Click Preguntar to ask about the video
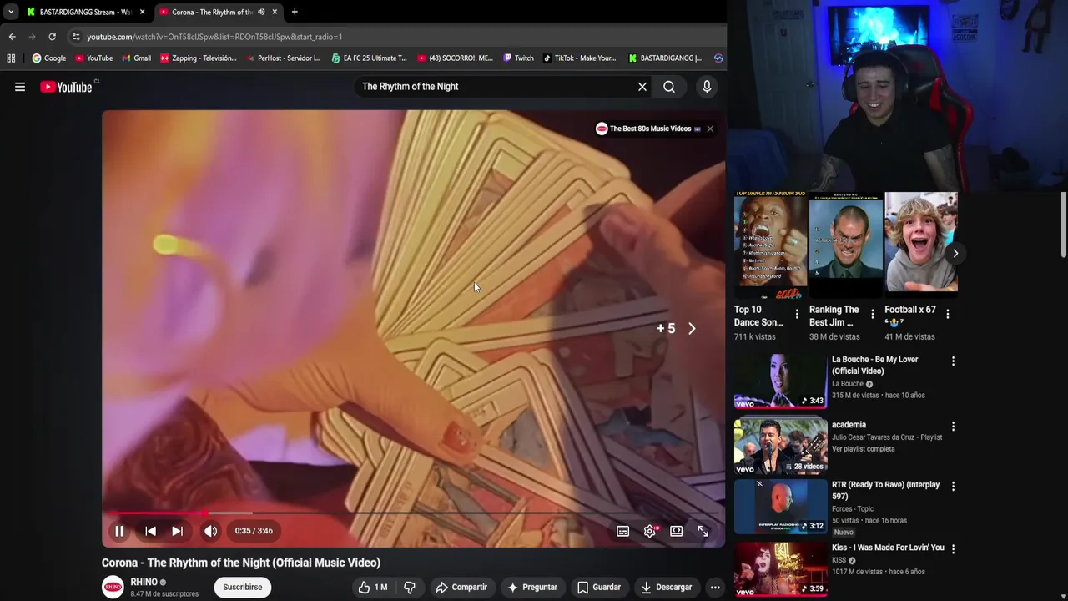This screenshot has height=601, width=1068. pyautogui.click(x=532, y=588)
